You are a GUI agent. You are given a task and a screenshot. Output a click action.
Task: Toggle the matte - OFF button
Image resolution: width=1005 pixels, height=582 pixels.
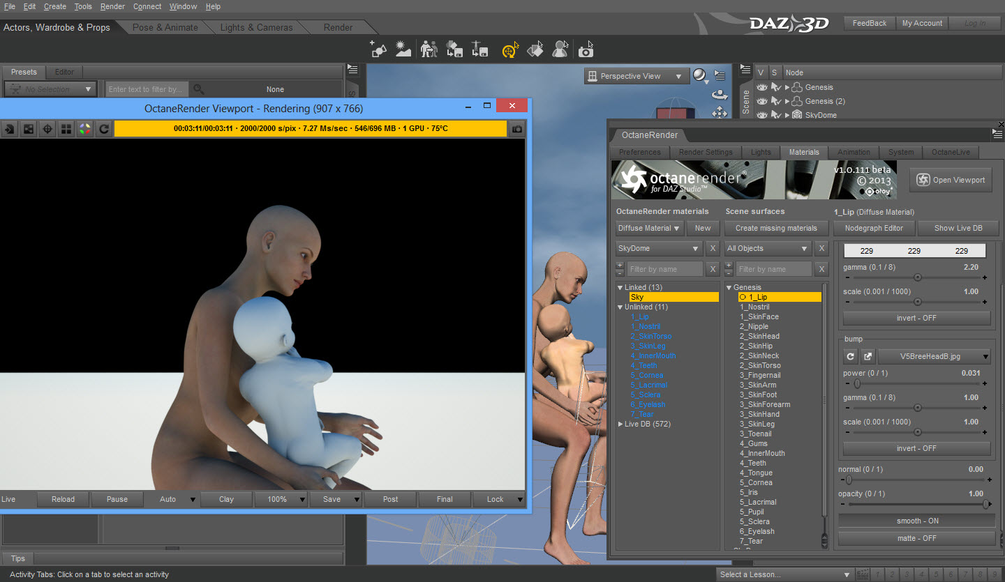pos(916,538)
